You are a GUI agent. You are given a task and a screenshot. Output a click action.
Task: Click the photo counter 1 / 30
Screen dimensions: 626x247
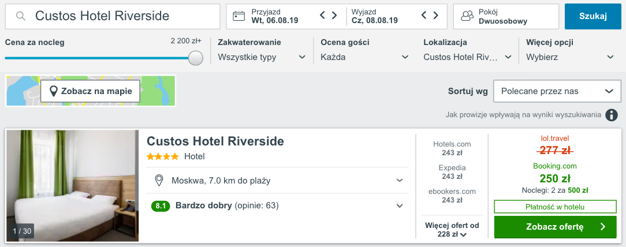coord(23,231)
